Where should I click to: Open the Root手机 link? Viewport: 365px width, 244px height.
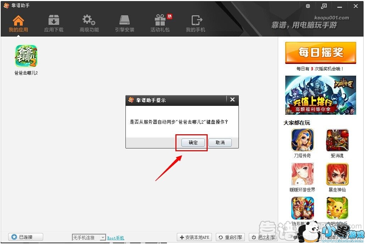pos(116,238)
